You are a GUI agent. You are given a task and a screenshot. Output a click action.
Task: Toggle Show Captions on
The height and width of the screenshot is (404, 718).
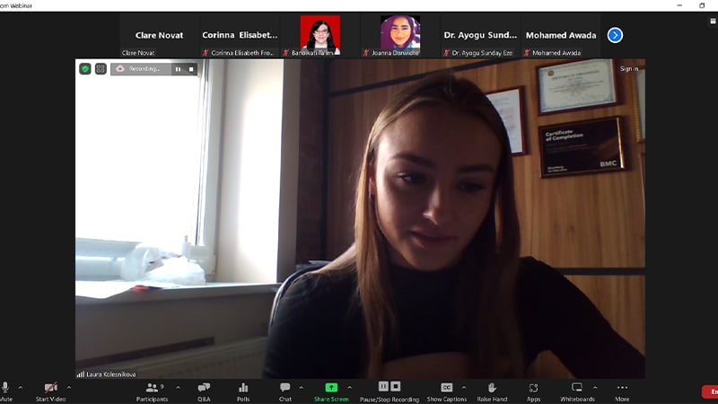pyautogui.click(x=447, y=391)
